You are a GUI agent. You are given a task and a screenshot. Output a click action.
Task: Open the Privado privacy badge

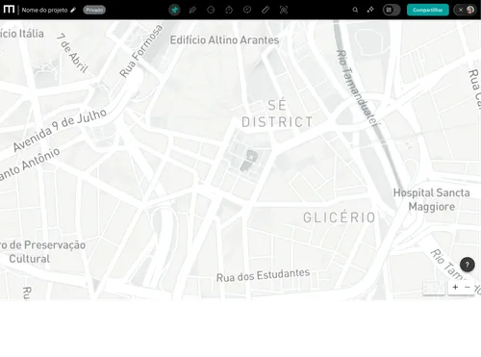pos(94,10)
